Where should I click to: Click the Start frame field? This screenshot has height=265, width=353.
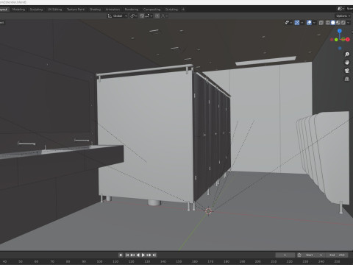click(x=315, y=255)
